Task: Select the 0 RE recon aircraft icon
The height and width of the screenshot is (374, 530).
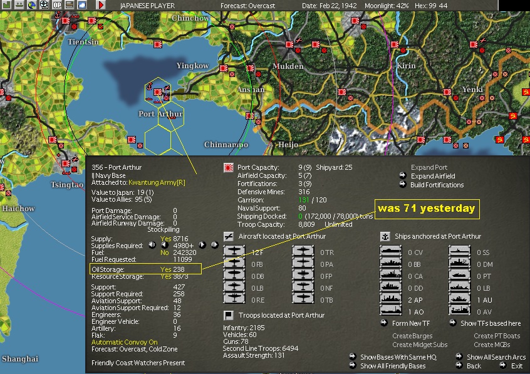Action: point(234,299)
